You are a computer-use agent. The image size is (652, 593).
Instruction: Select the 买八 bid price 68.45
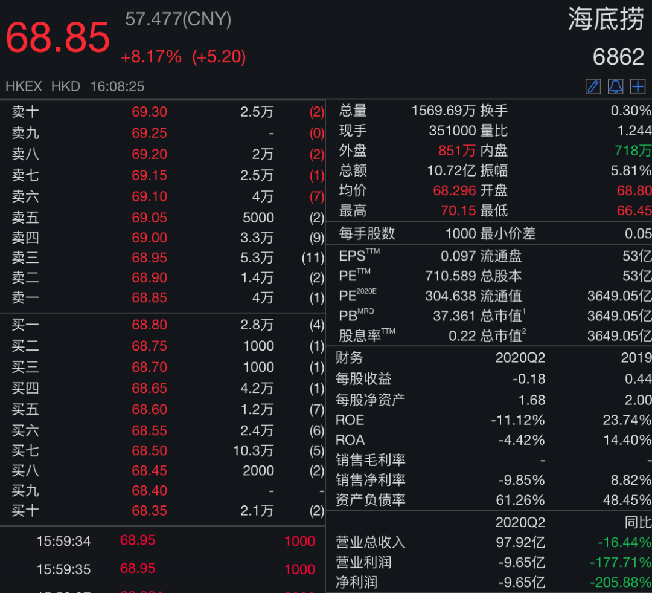(x=149, y=471)
